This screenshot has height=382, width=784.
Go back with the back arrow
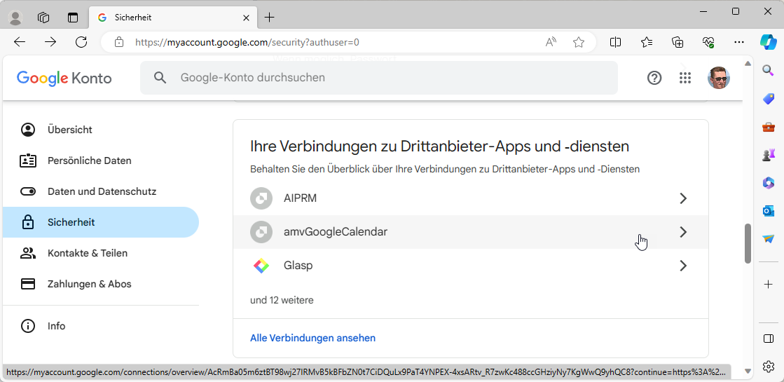20,42
